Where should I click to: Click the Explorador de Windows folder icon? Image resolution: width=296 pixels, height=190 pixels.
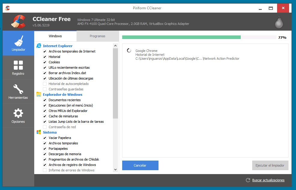39,94
